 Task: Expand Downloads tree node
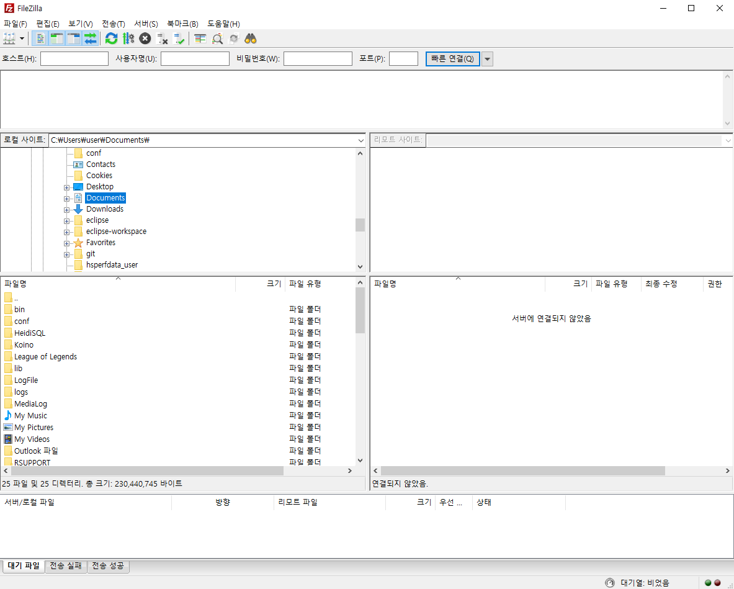[x=66, y=210]
